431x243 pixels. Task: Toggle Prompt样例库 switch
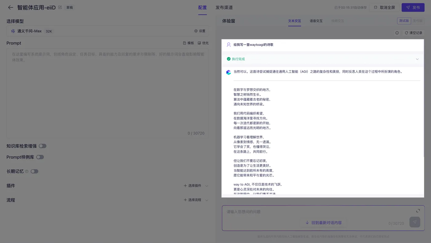pyautogui.click(x=40, y=157)
